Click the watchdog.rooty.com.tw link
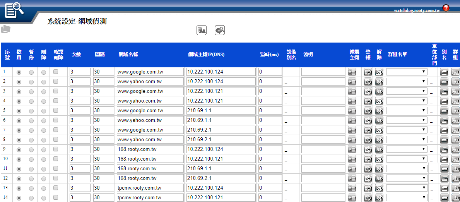Image resolution: width=460 pixels, height=202 pixels. 416,10
